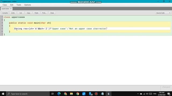Viewport: 172px width, 96px height.
Task: Click the Close toolbar button
Action: click(52, 13)
